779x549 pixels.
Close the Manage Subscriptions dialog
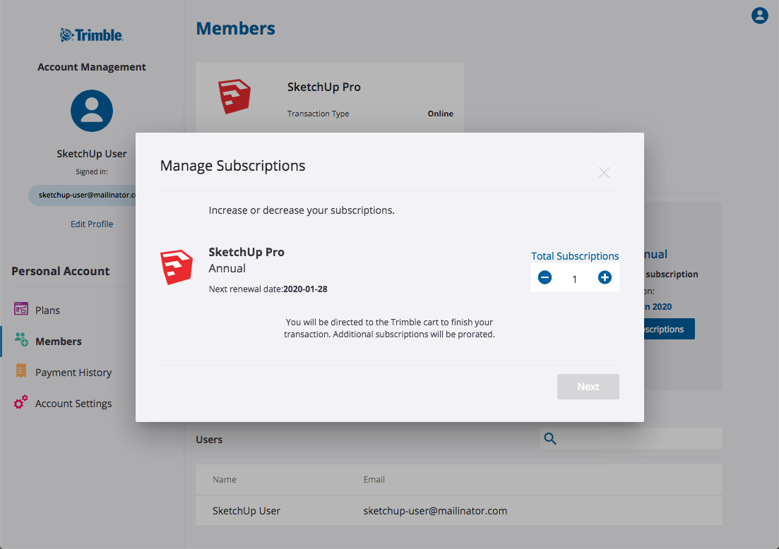pos(604,173)
